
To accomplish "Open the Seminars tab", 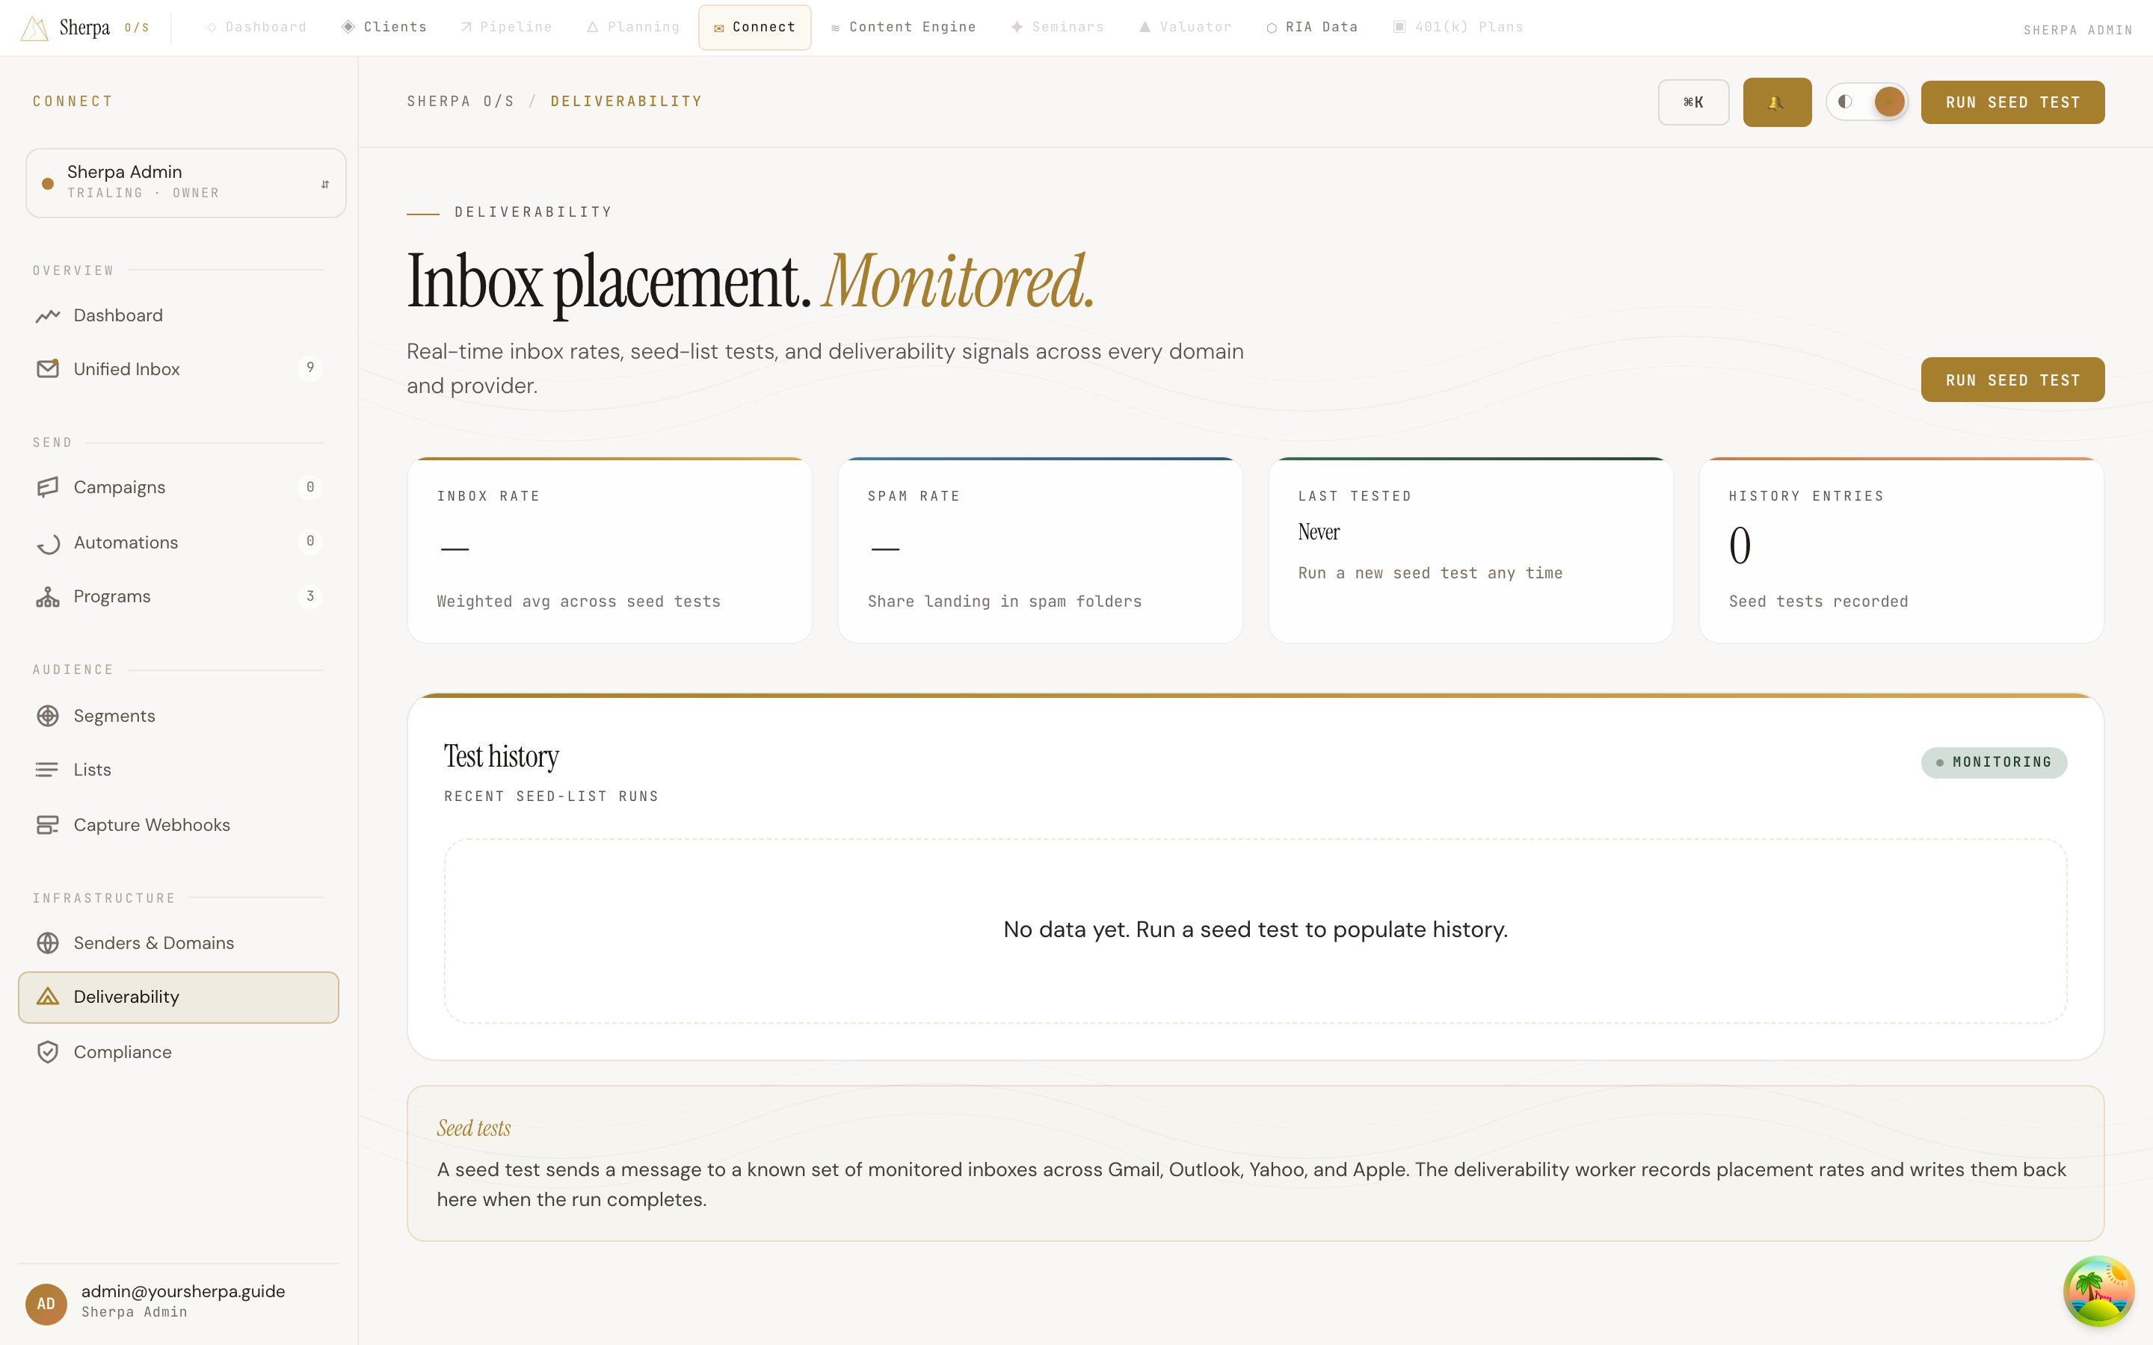I will 1058,27.
